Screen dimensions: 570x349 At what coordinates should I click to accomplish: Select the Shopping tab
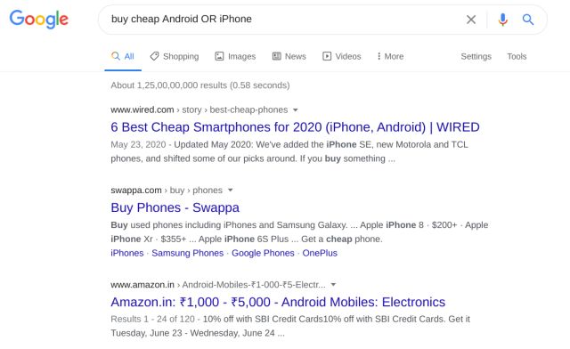[x=175, y=56]
